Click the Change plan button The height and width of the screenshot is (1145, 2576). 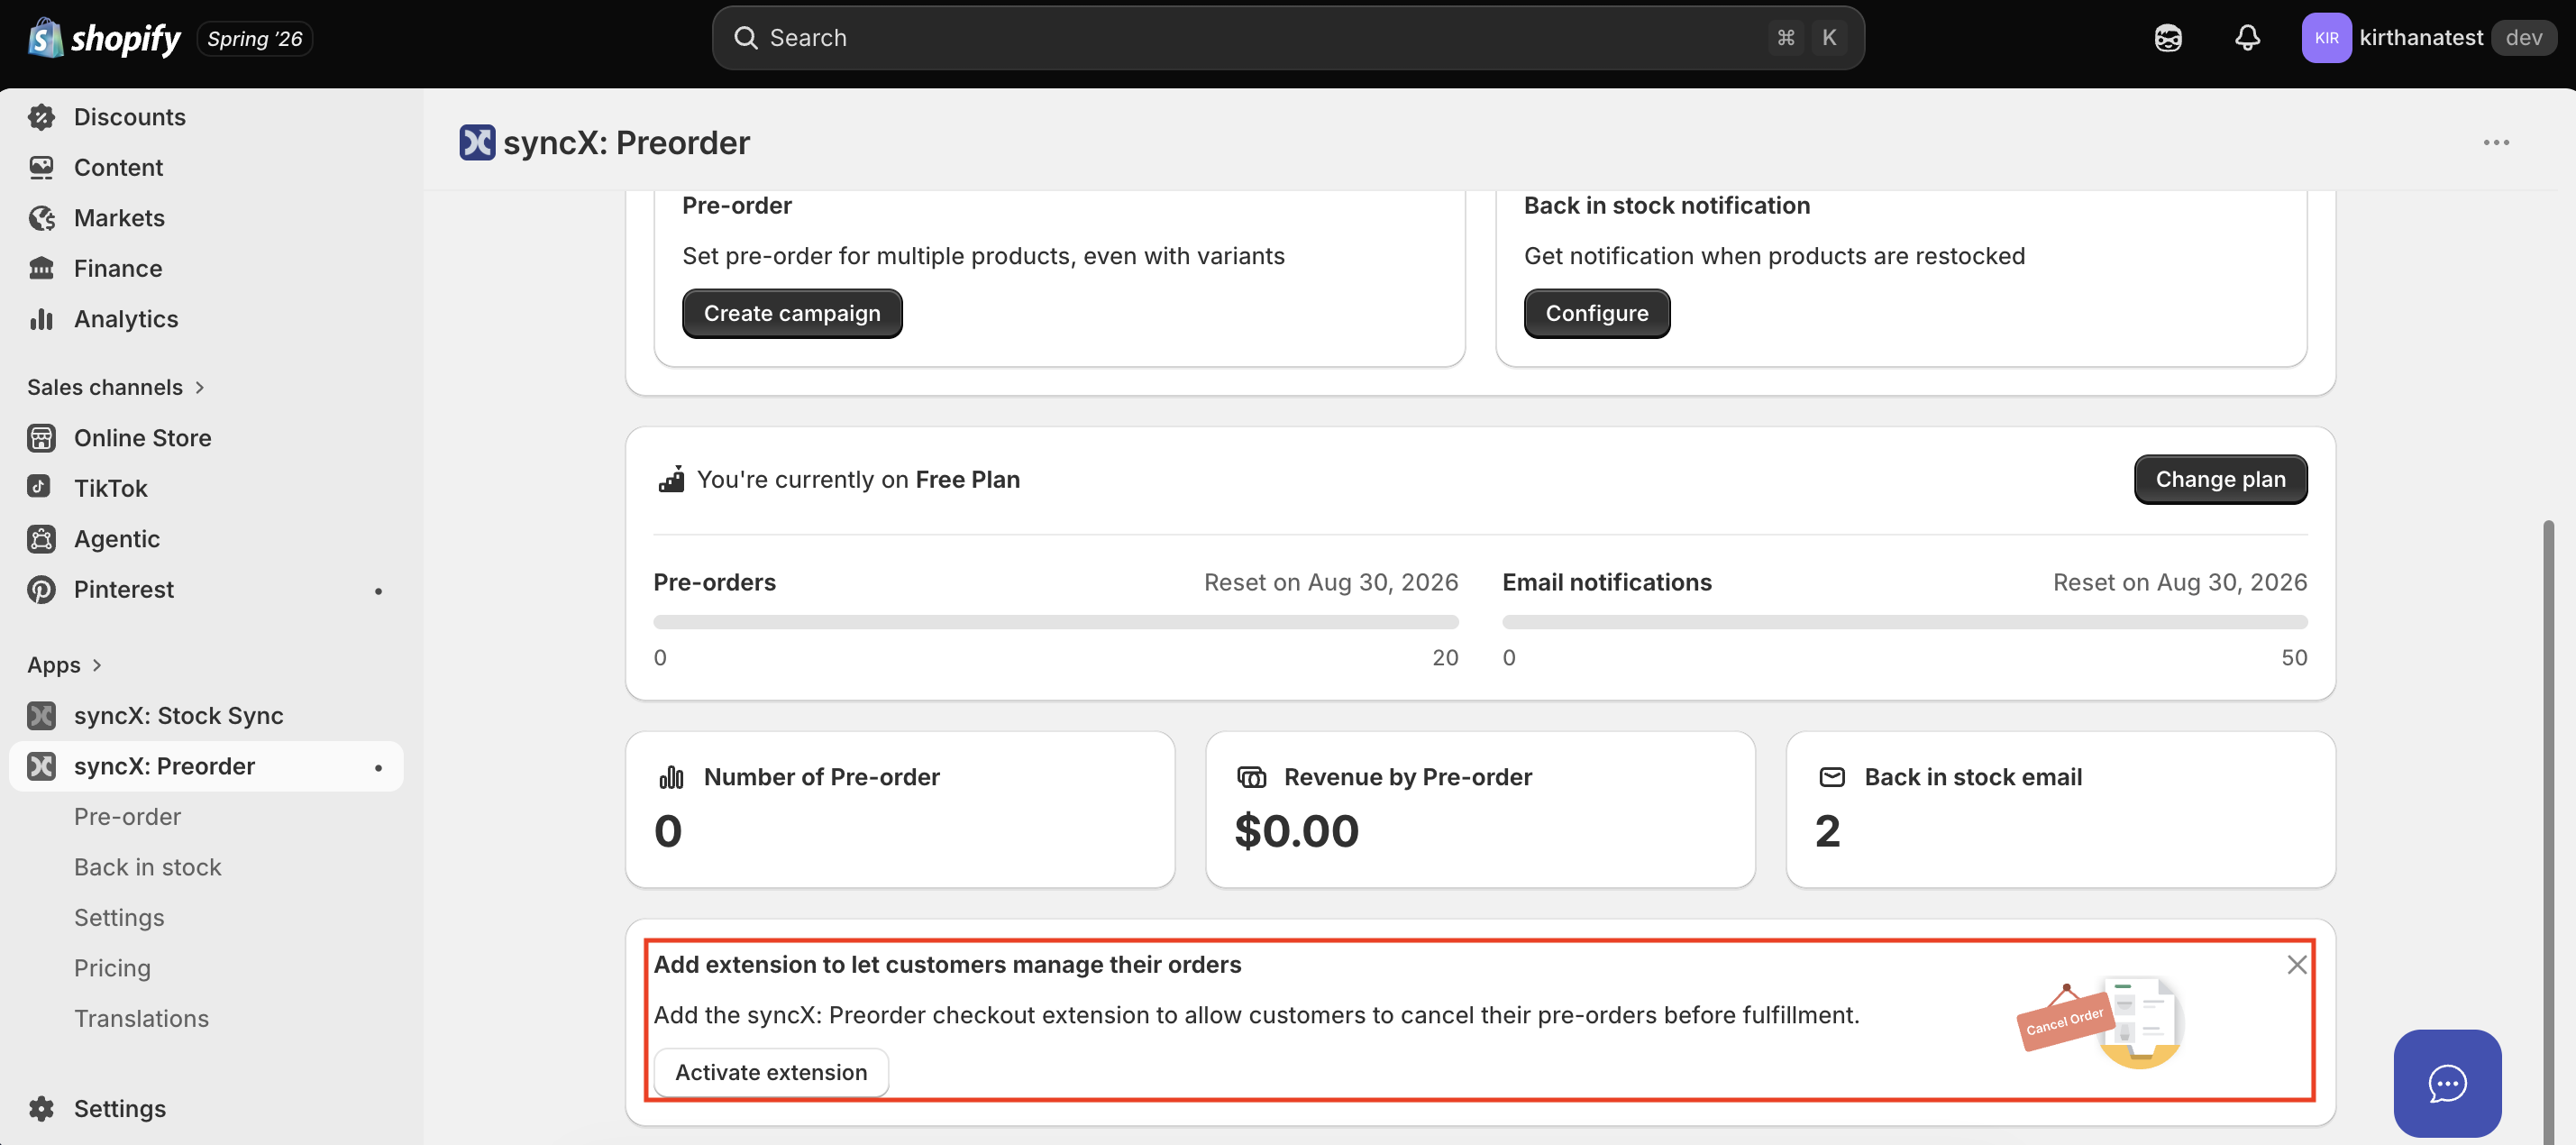coord(2220,479)
